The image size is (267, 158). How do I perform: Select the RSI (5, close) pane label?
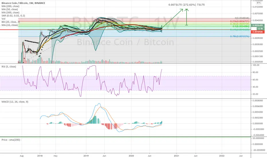point(9,67)
